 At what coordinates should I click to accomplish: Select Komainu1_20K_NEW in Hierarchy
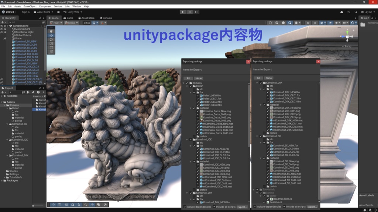click(x=27, y=76)
